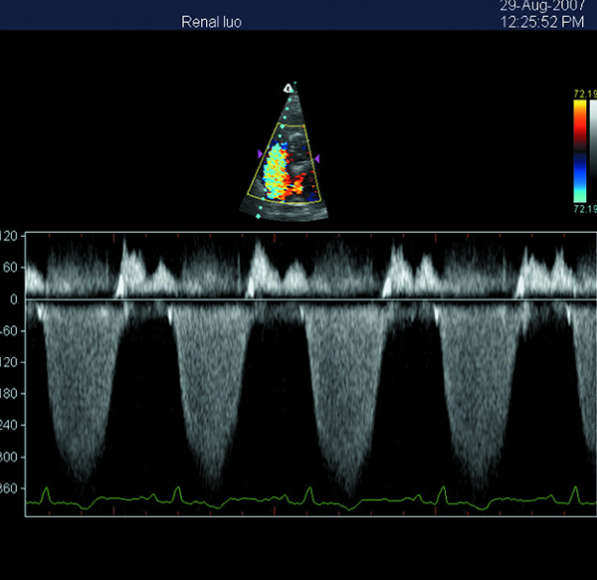The width and height of the screenshot is (597, 580).
Task: Click the cyan Doppler cursor dot below the sector
Action: (259, 216)
